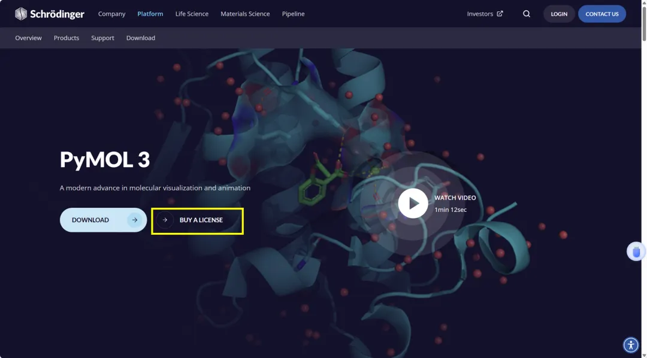Go to the Overview sub-navigation tab
The height and width of the screenshot is (358, 647).
pyautogui.click(x=29, y=38)
